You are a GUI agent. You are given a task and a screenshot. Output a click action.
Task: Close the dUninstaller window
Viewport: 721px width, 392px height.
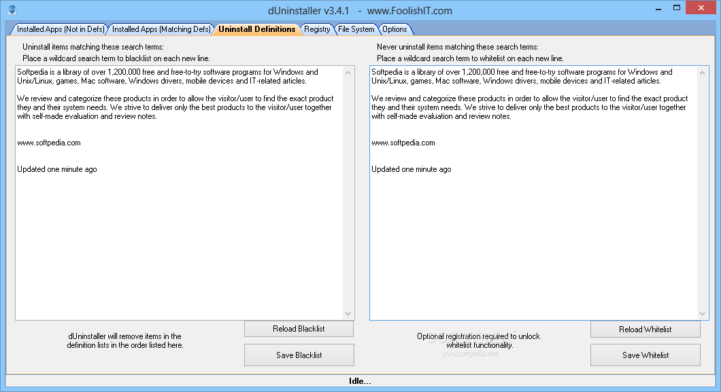pos(701,7)
